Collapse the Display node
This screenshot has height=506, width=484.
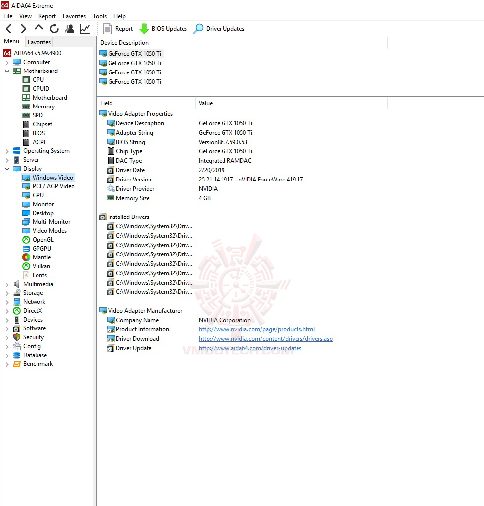7,169
